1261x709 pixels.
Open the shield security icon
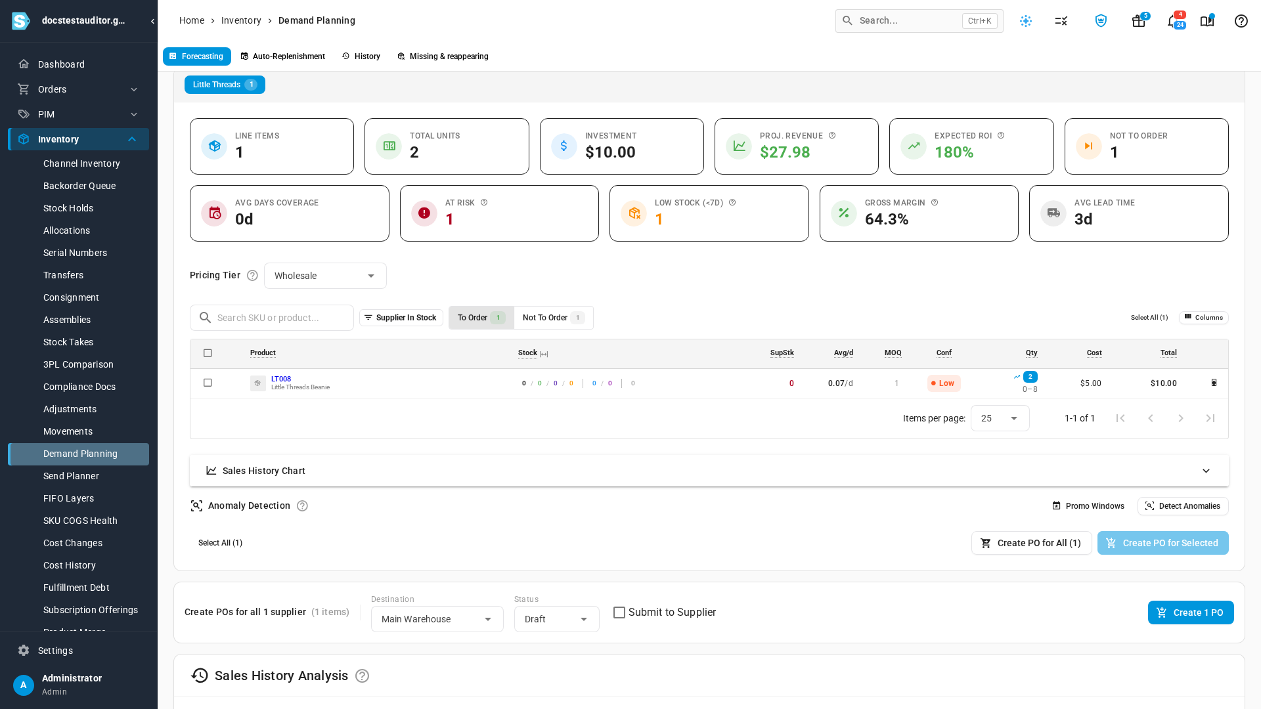(1101, 21)
